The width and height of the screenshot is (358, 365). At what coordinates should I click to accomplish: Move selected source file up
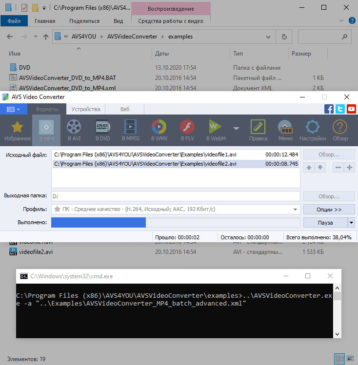click(x=309, y=167)
